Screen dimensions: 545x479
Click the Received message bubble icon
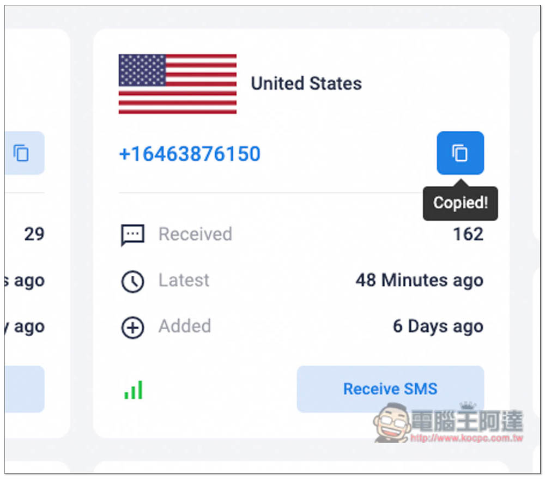(x=132, y=235)
